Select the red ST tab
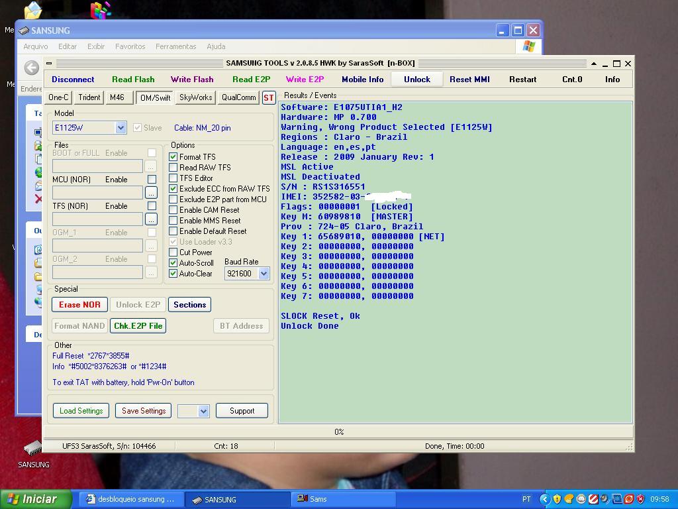 (269, 98)
